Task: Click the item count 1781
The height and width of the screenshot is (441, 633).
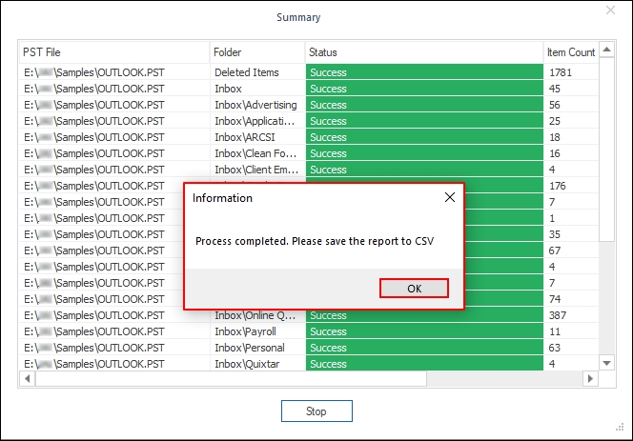Action: coord(561,72)
